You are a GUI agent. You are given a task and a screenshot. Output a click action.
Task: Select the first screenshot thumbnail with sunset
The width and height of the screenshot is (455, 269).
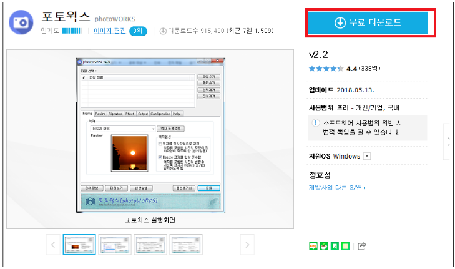point(79,245)
